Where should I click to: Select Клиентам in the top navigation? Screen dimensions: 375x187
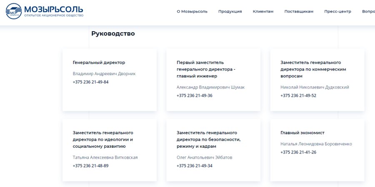coord(263,12)
